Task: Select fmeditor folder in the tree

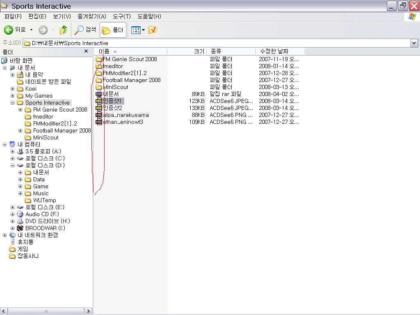Action: click(43, 116)
